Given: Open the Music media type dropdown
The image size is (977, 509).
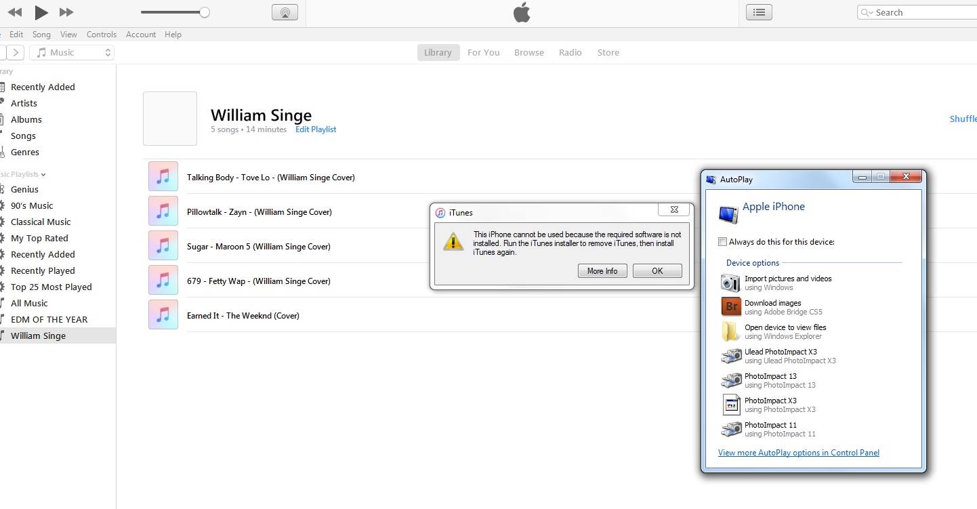Looking at the screenshot, I should coord(72,52).
